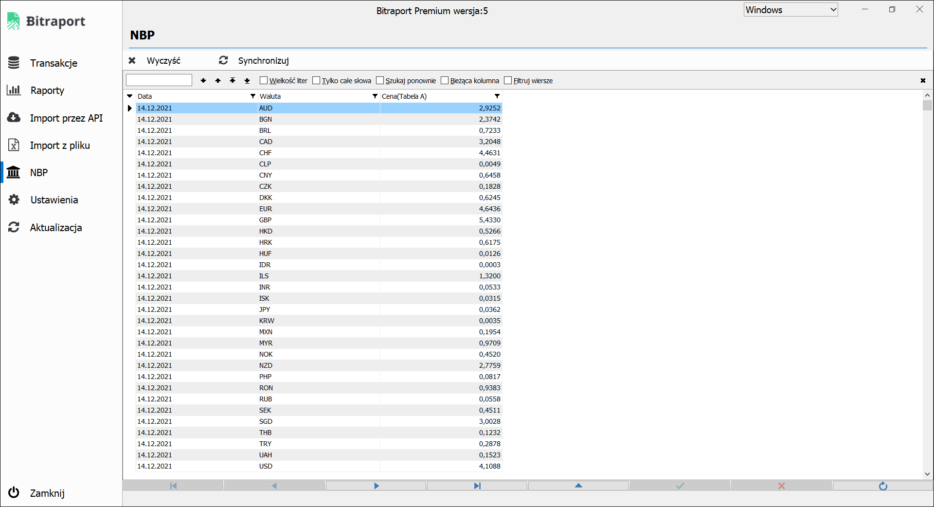Open the Windows theme dropdown
934x507 pixels.
[x=790, y=10]
